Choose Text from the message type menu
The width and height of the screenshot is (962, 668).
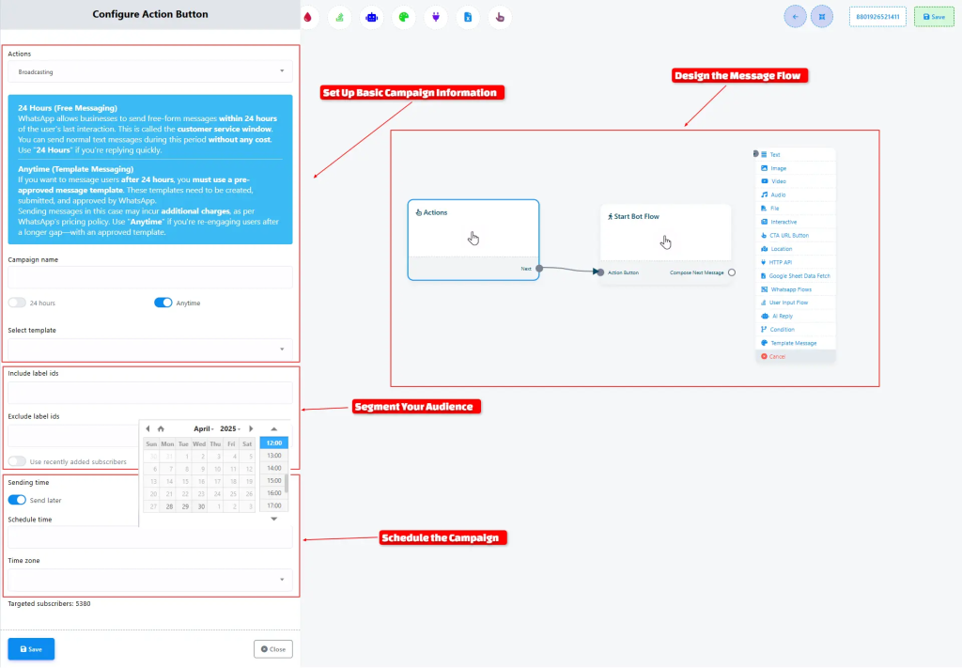click(796, 155)
